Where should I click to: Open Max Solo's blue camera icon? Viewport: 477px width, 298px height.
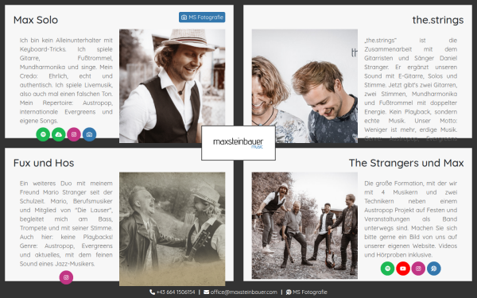pos(89,134)
